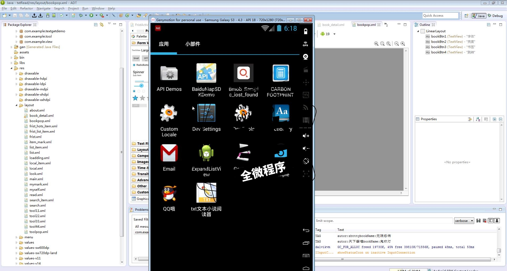The image size is (507, 271).
Task: Open the Dev Settings app
Action: click(206, 118)
